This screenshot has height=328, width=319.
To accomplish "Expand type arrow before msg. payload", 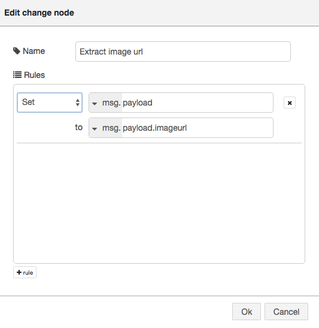I will pyautogui.click(x=95, y=103).
